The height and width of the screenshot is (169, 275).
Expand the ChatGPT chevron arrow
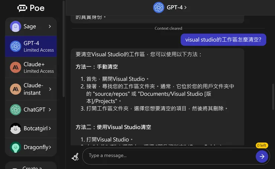click(50, 109)
